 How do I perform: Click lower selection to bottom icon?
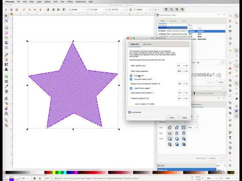click(x=48, y=10)
